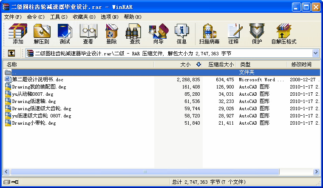Open the 帮助(H) menu
Screen dimensions: 323x188
coord(133,17)
